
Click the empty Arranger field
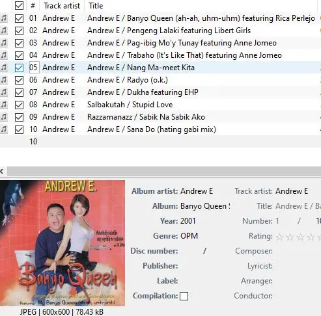(298, 281)
